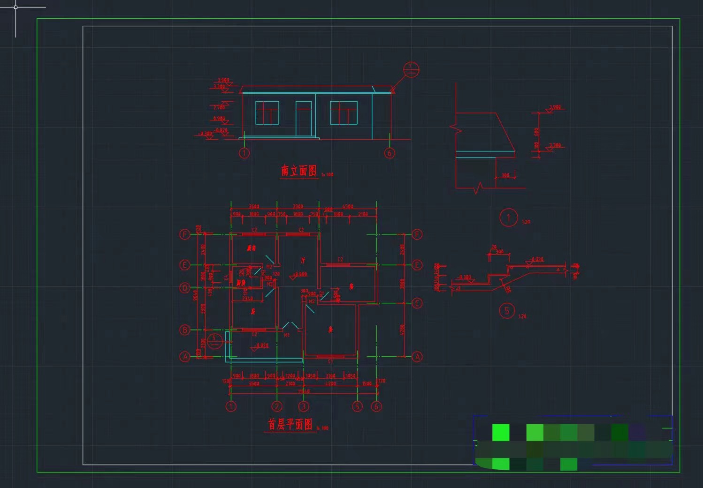Select detail 1 title bubble at 1:20

coord(508,218)
